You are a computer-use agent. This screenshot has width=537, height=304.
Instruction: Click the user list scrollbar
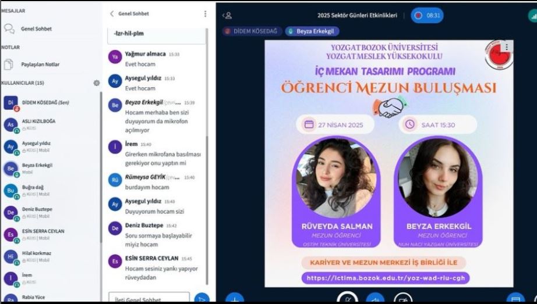[101, 167]
